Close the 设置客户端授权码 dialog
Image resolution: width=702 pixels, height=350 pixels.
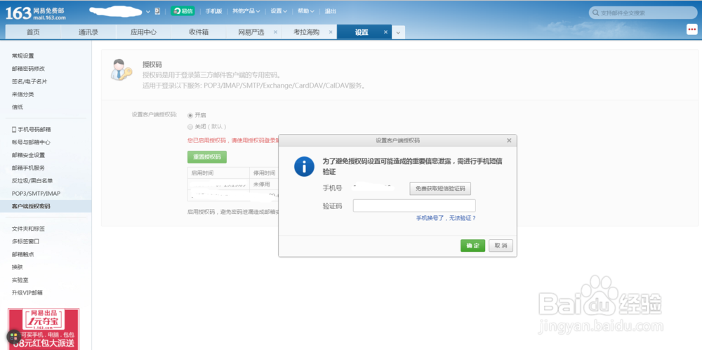pyautogui.click(x=509, y=140)
